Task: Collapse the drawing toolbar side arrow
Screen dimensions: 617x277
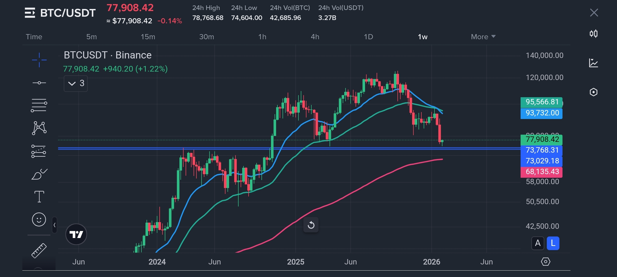Action: point(55,225)
